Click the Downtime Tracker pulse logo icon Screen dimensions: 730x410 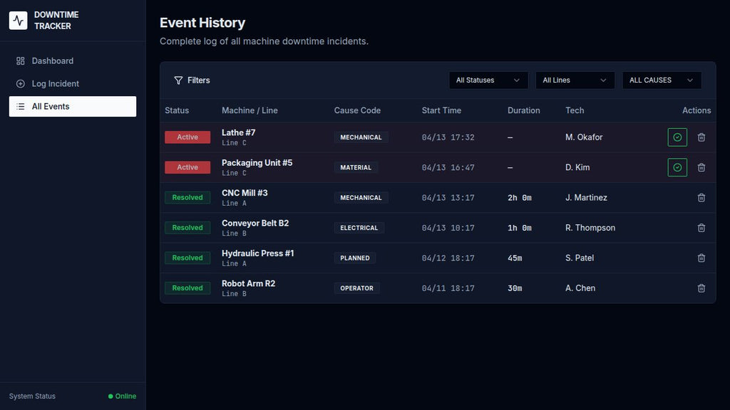pos(19,21)
